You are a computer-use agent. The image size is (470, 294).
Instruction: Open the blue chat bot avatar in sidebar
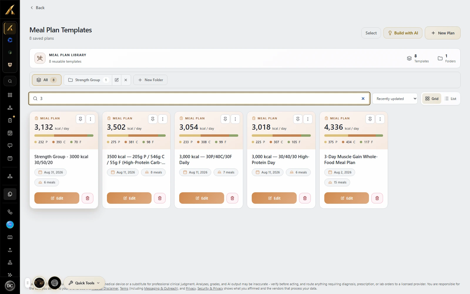[x=10, y=225]
